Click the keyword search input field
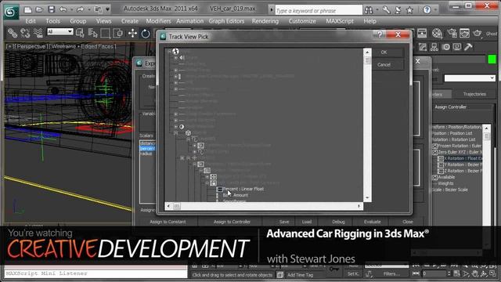Viewport: 501px width, 282px height. [x=319, y=10]
